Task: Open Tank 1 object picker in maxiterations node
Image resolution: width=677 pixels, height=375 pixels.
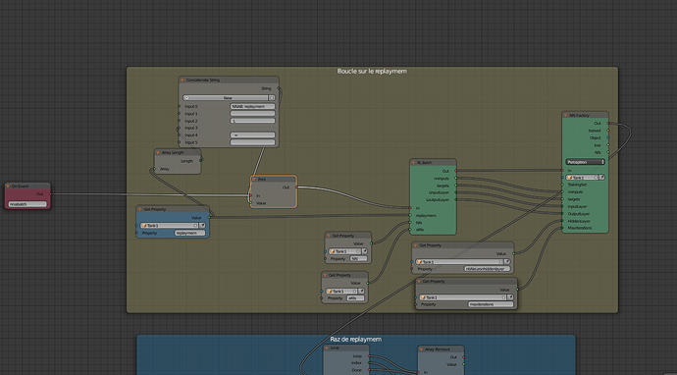Action: point(462,297)
